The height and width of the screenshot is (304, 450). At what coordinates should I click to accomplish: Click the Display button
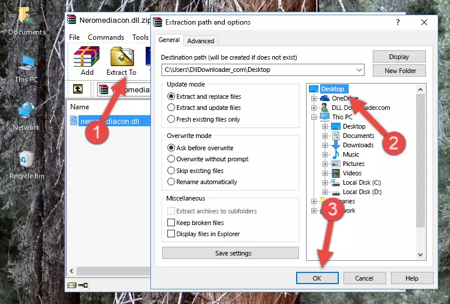click(x=399, y=57)
